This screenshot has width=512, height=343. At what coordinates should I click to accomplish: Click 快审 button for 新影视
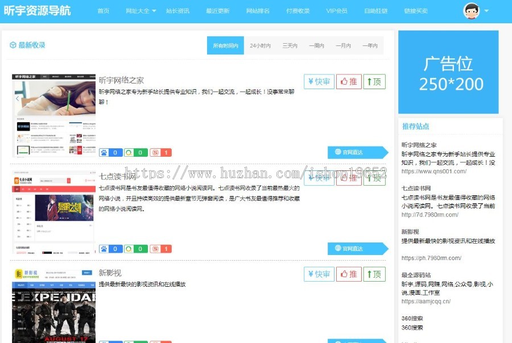319,274
